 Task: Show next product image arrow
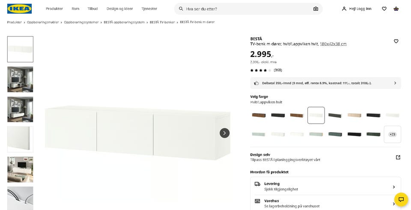click(x=224, y=133)
